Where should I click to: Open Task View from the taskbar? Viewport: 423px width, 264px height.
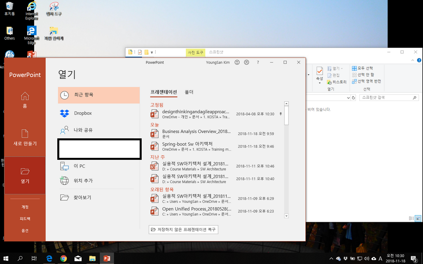click(34, 258)
